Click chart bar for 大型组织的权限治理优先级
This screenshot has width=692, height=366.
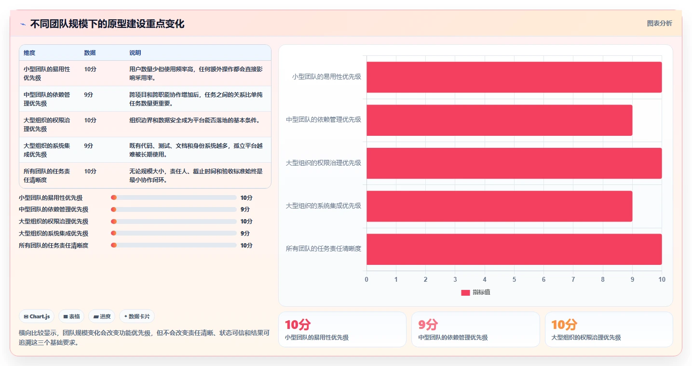coord(514,163)
